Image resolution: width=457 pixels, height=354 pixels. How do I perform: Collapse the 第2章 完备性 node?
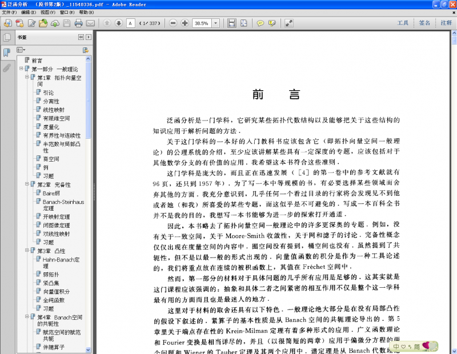point(27,184)
